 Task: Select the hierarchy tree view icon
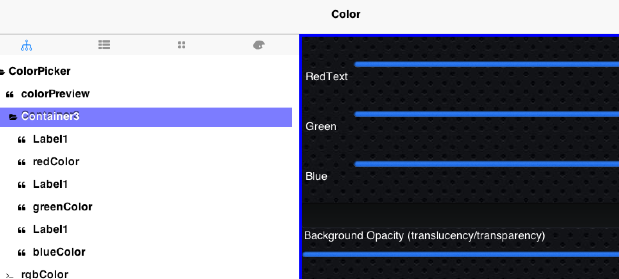point(26,45)
